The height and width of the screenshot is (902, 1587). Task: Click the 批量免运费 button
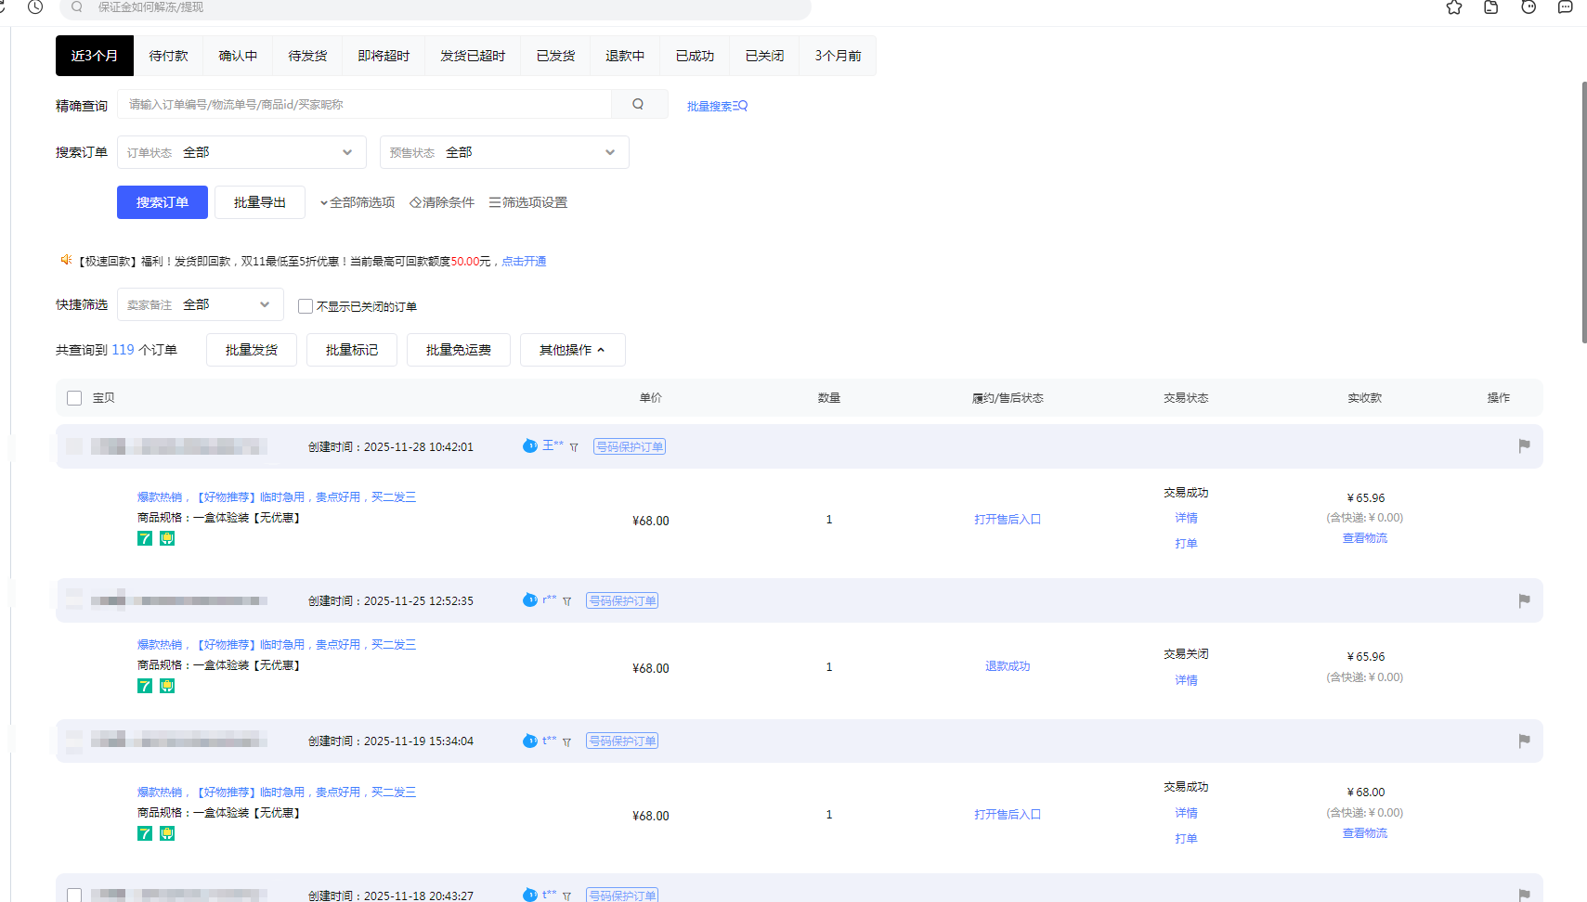point(459,350)
